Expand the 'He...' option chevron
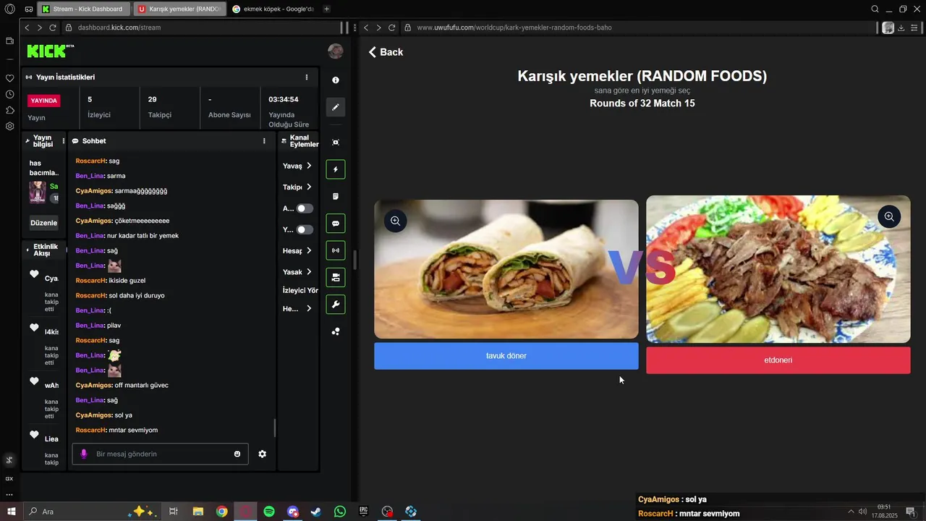 coord(309,308)
